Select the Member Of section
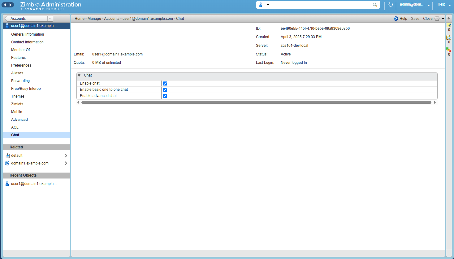 [x=20, y=50]
